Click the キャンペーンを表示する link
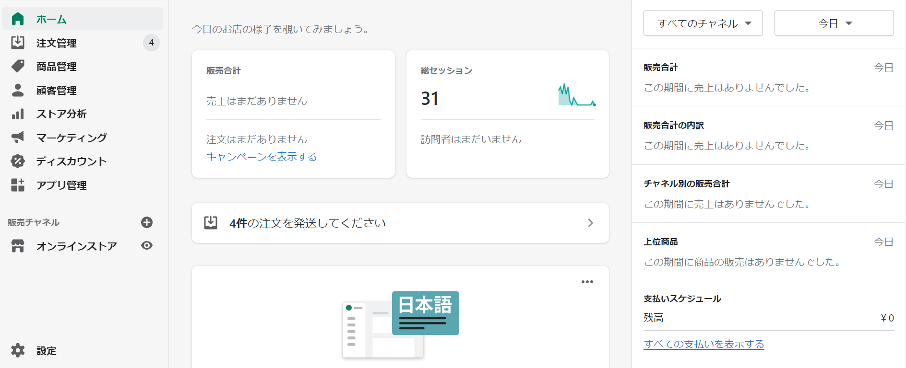906x368 pixels. [x=262, y=157]
